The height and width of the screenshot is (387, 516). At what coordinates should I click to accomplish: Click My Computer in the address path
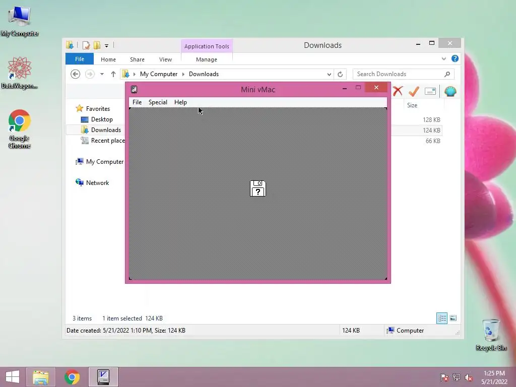[159, 74]
